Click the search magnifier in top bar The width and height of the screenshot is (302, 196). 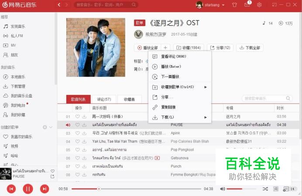coord(134,5)
